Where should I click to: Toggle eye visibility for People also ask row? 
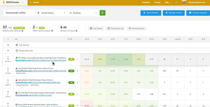(x=8, y=51)
